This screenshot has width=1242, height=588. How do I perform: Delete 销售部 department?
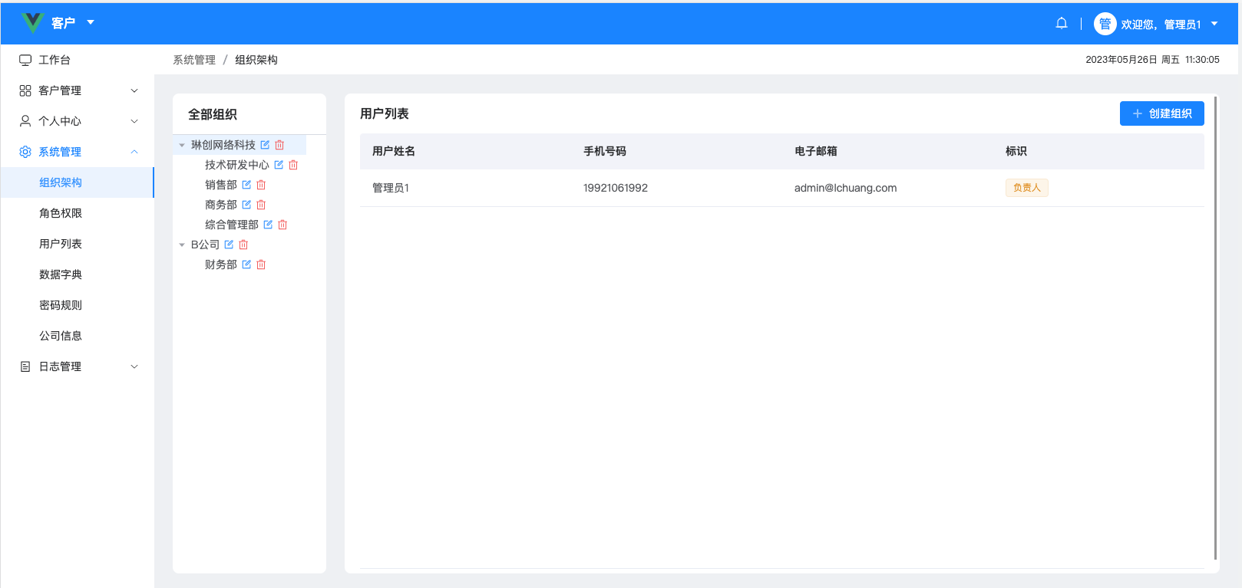tap(261, 185)
